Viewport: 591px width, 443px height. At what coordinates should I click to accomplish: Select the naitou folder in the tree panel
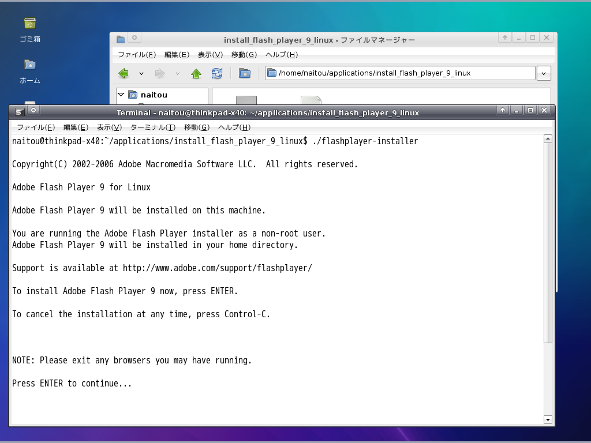(154, 95)
